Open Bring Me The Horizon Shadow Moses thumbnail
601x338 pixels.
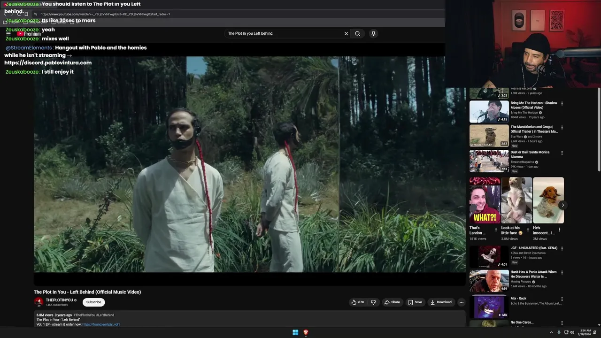[489, 111]
